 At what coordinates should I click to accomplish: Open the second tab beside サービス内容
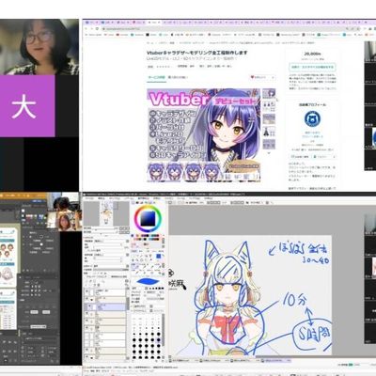pyautogui.click(x=179, y=77)
